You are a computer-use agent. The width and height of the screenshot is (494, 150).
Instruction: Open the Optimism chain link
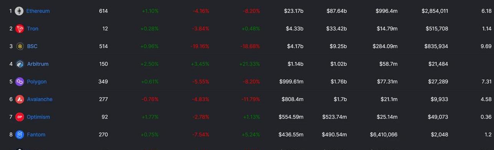[38, 117]
